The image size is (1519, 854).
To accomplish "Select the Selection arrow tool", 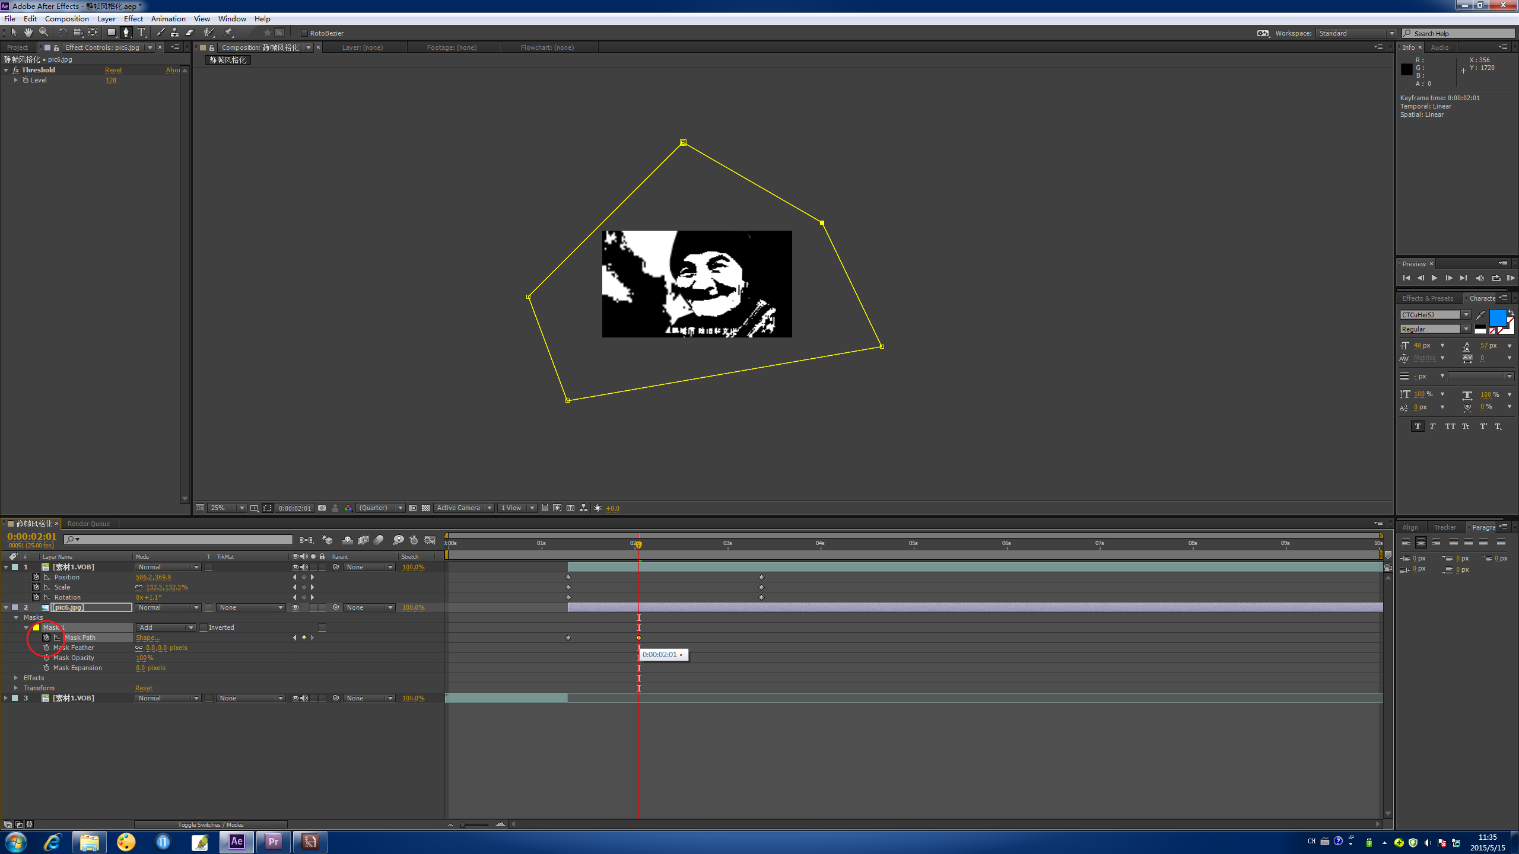I will [x=14, y=33].
